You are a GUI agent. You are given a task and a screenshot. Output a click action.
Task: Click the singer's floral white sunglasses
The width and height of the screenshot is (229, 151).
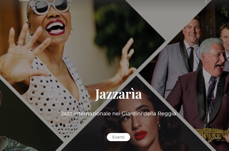[50, 6]
